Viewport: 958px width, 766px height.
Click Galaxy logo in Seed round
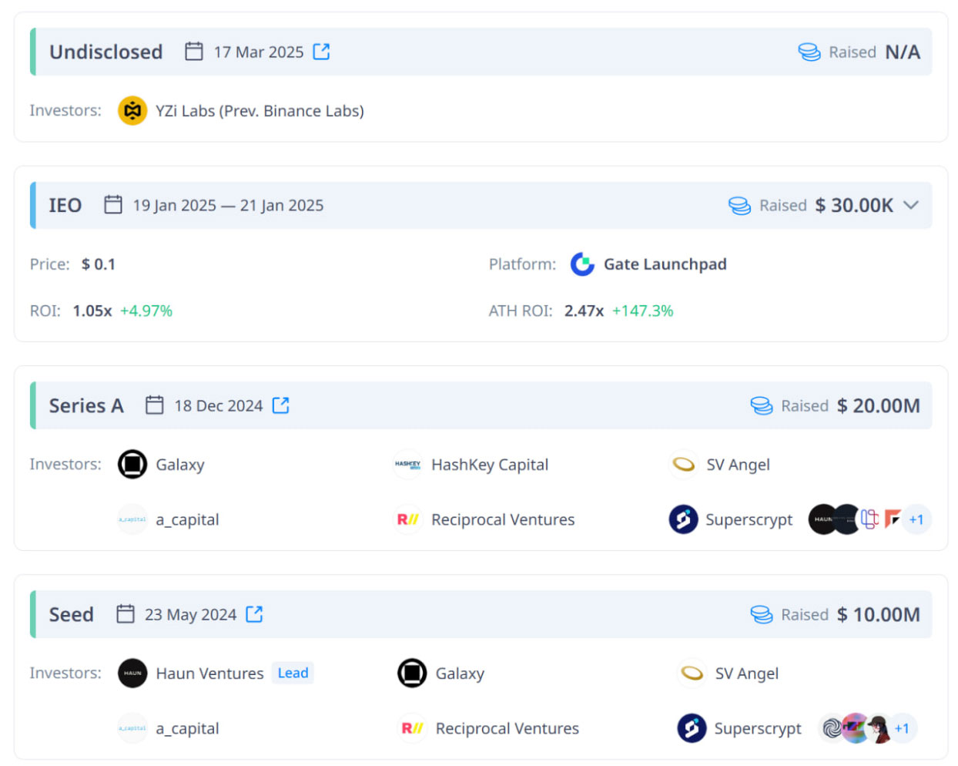(412, 674)
